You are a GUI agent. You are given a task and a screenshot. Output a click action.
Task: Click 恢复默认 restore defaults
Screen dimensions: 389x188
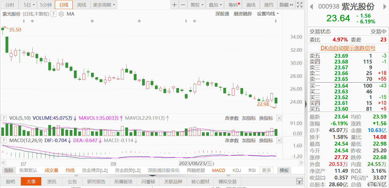click(28, 170)
